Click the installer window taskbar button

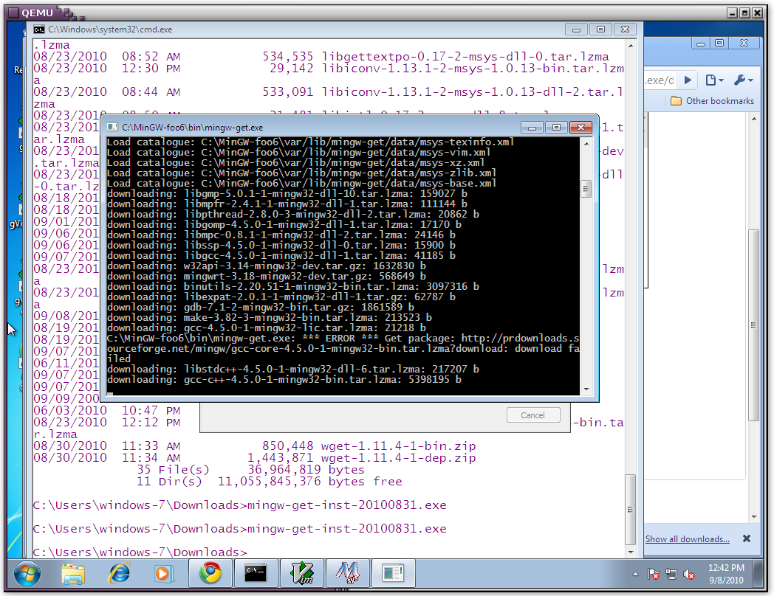(x=393, y=573)
